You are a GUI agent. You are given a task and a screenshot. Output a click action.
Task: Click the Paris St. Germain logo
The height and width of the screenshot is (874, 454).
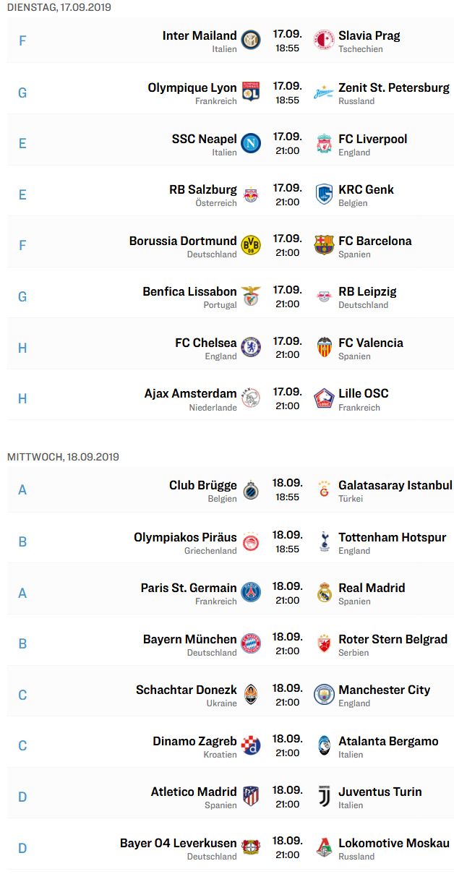click(251, 592)
